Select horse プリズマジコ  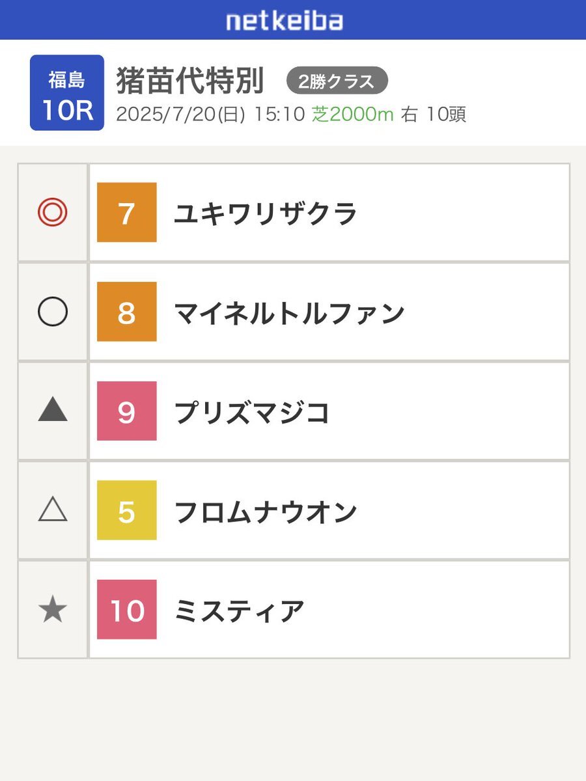tap(252, 412)
